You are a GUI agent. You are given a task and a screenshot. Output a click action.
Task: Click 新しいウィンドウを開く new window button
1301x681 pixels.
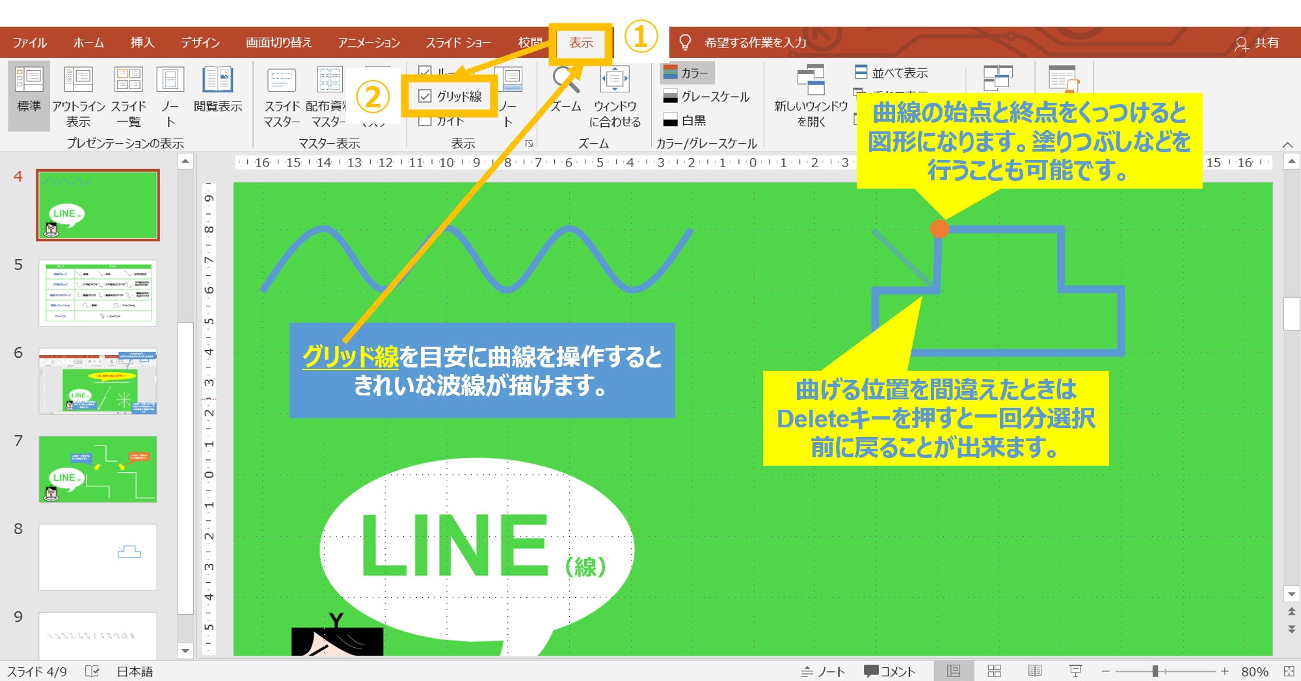pos(811,96)
